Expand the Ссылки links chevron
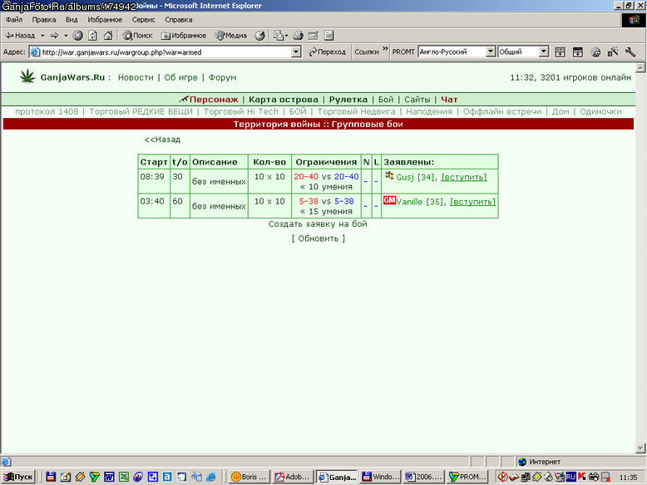Image resolution: width=647 pixels, height=485 pixels. point(385,49)
